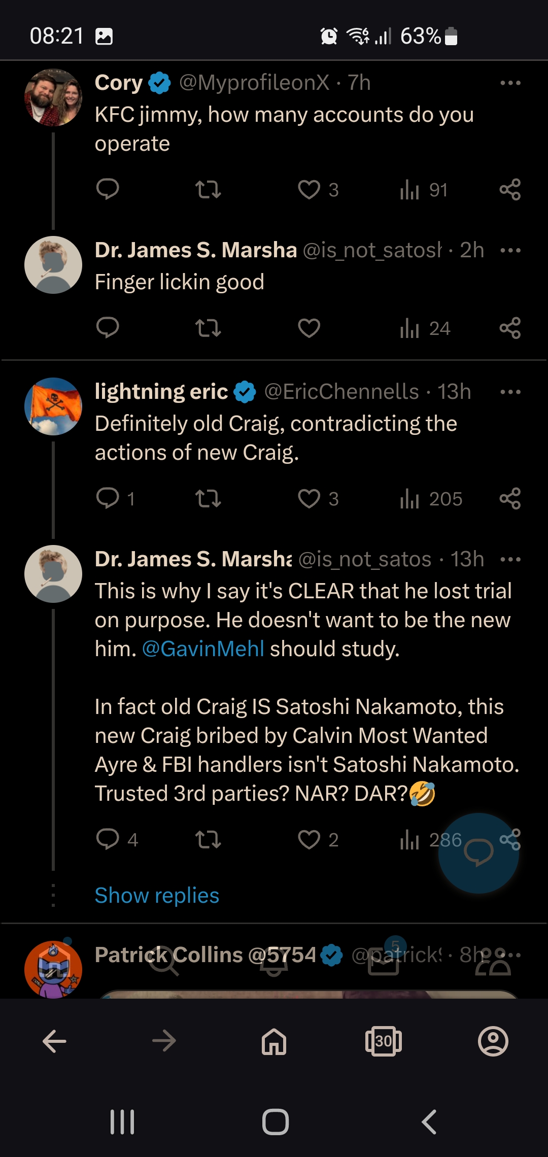This screenshot has width=548, height=1157.
Task: Open browser account profile icon
Action: coord(493,1041)
